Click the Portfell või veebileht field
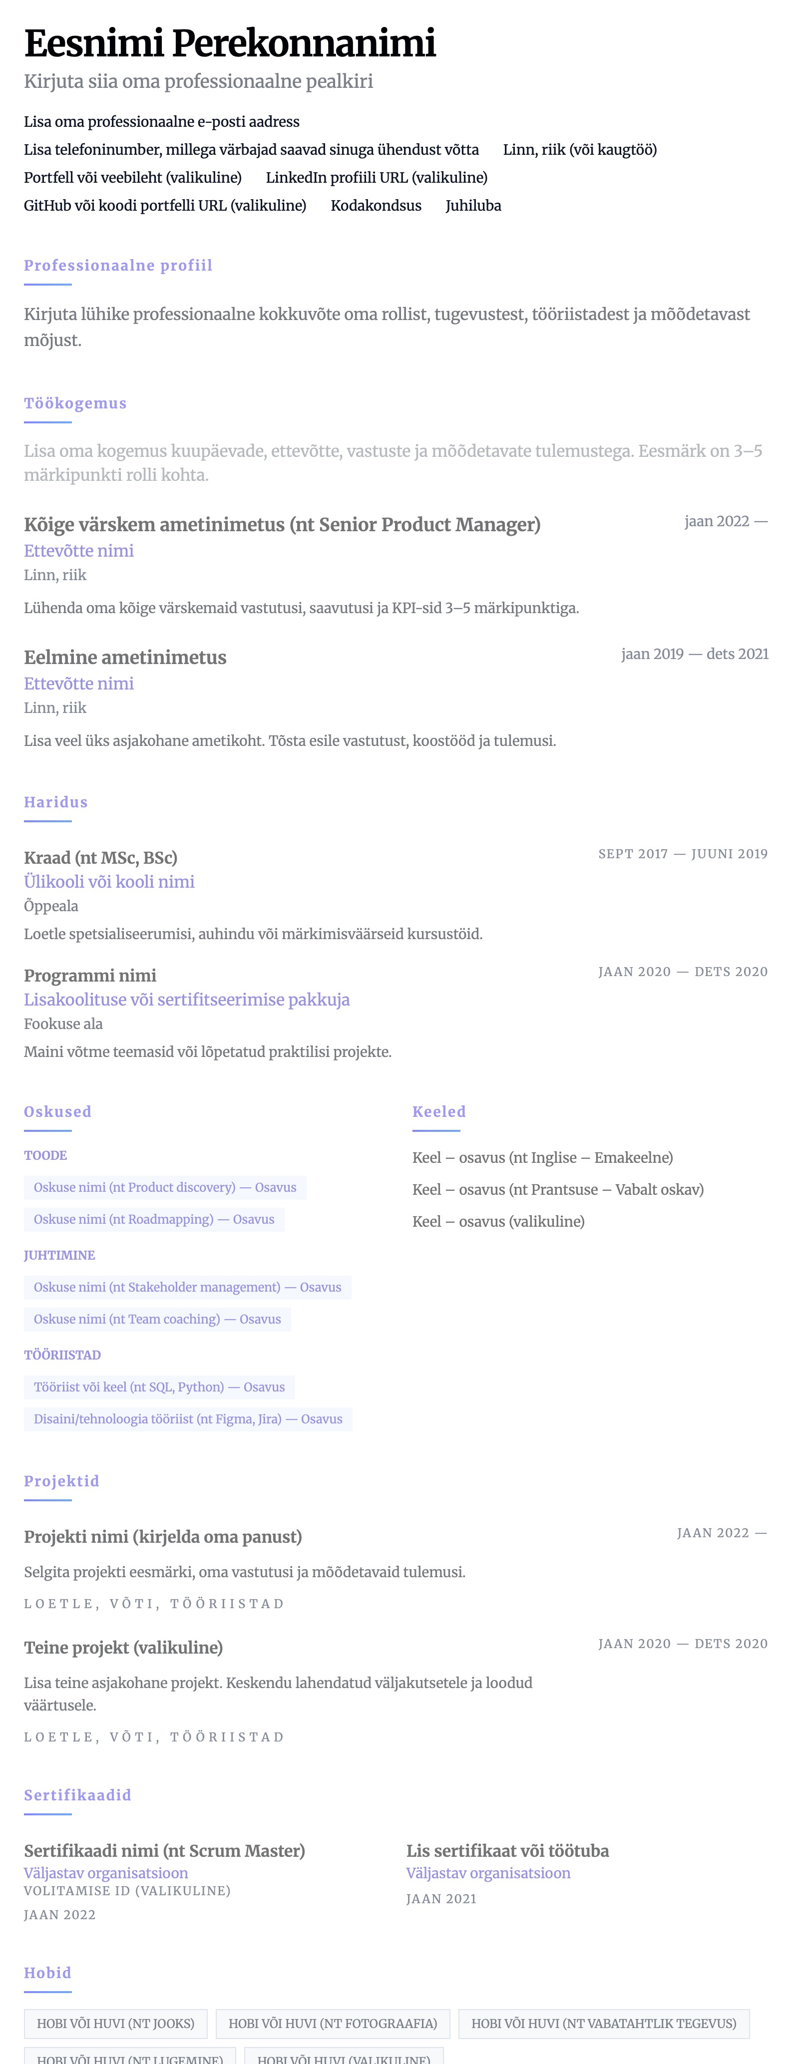The image size is (793, 2064). point(132,178)
